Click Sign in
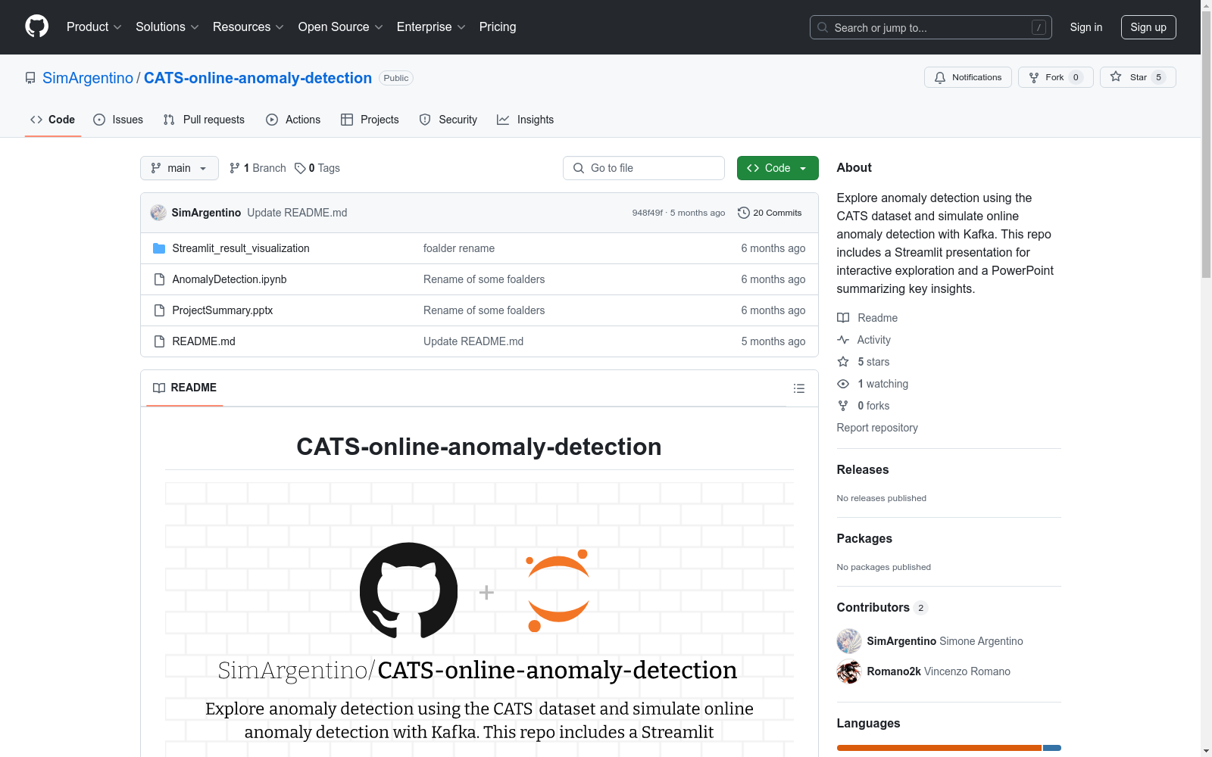 point(1086,27)
